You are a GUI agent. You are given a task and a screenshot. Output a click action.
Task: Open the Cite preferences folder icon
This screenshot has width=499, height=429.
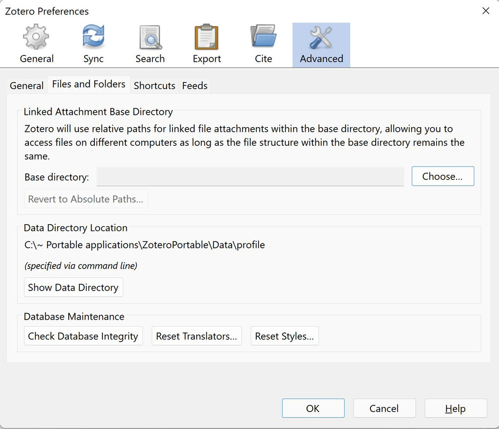pos(263,36)
